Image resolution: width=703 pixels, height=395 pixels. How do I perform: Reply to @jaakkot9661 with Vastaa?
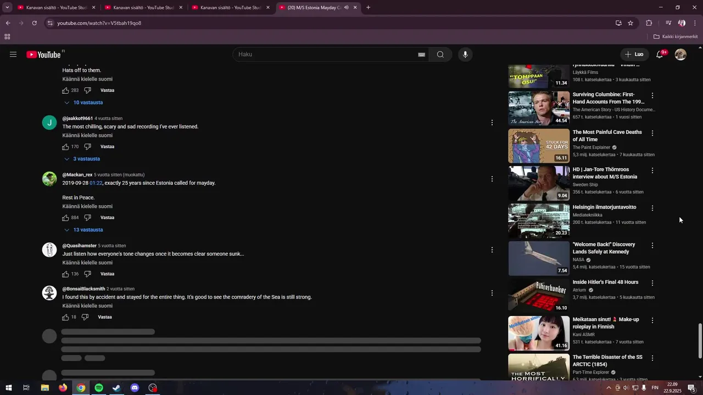(x=107, y=146)
